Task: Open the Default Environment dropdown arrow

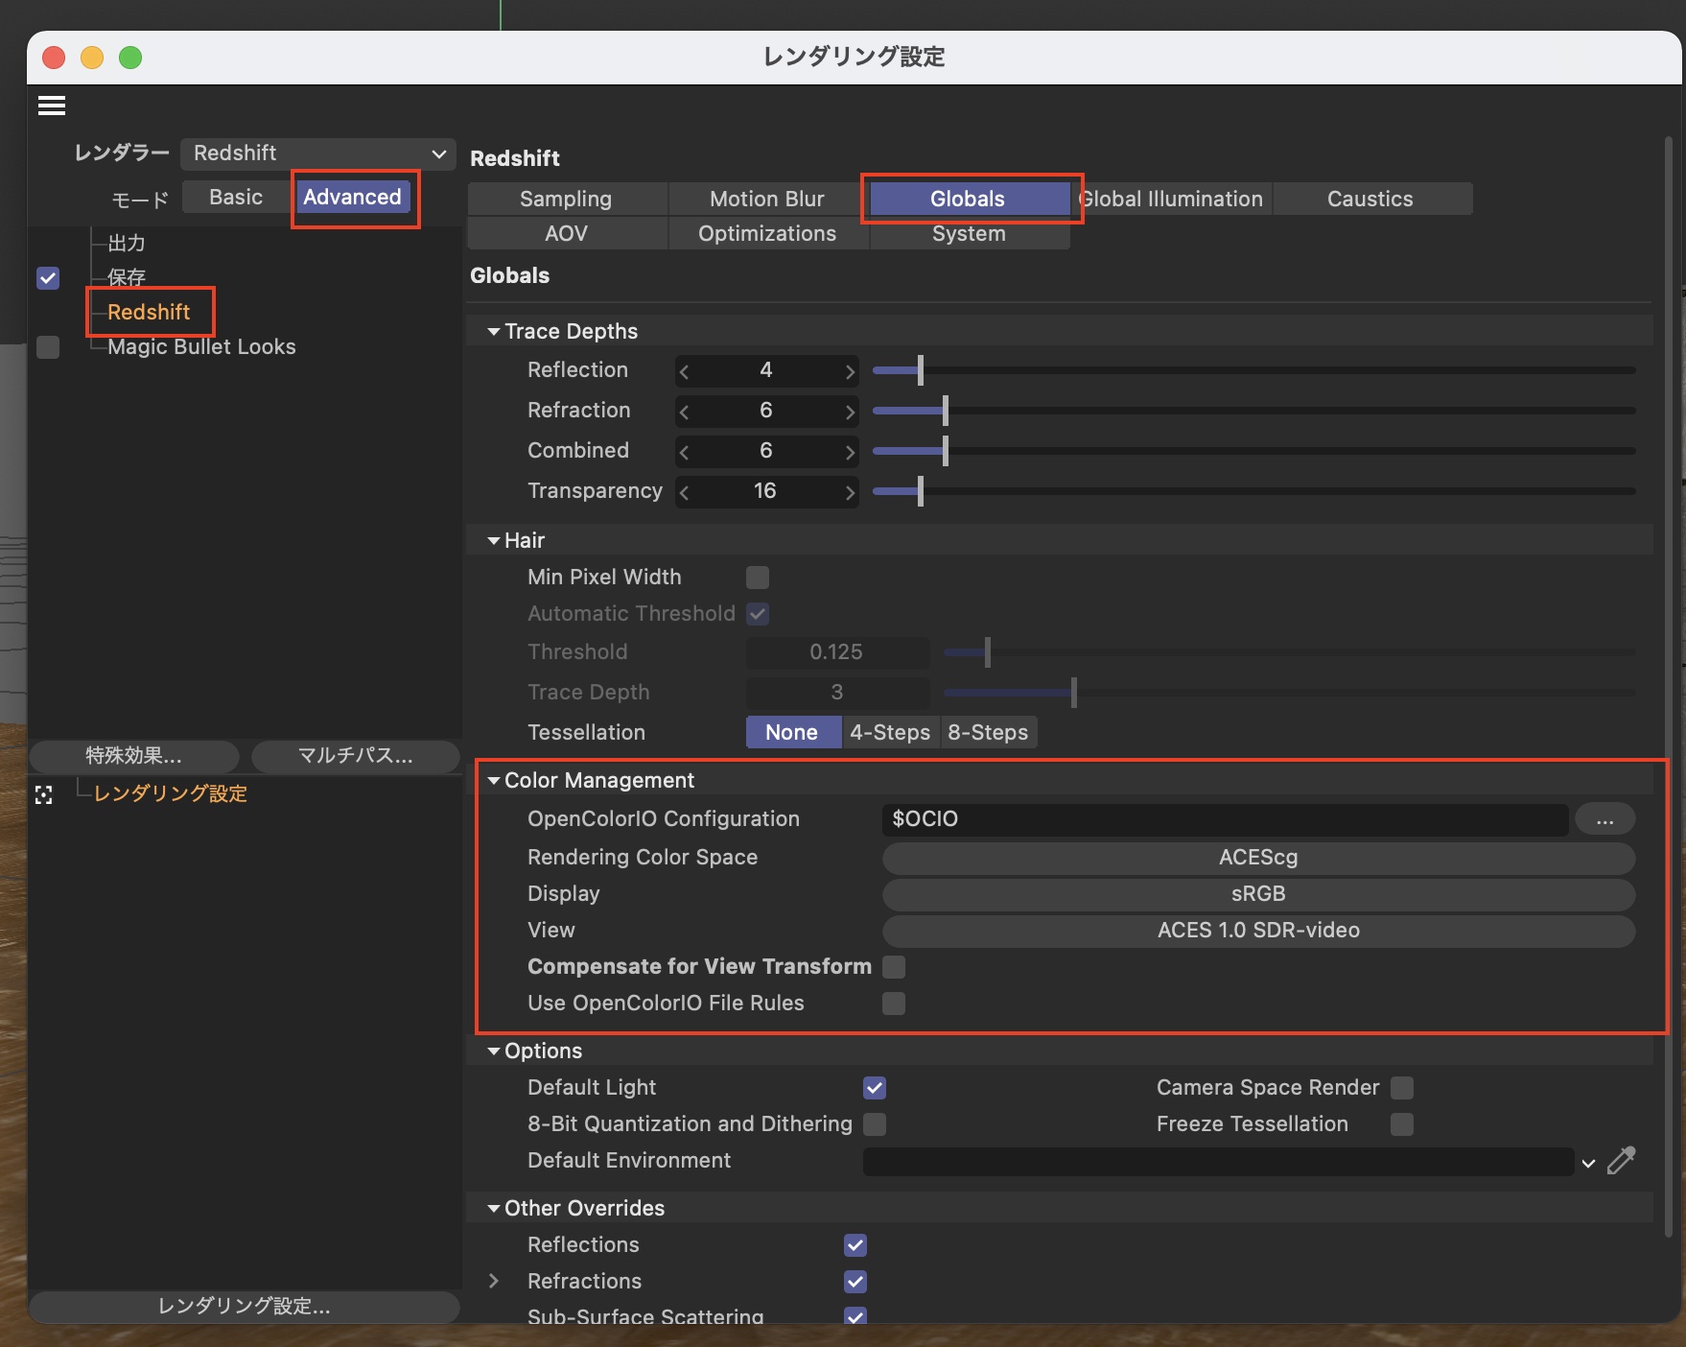Action: [1588, 1163]
